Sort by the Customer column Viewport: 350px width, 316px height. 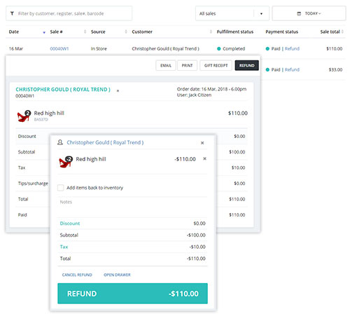(x=142, y=32)
